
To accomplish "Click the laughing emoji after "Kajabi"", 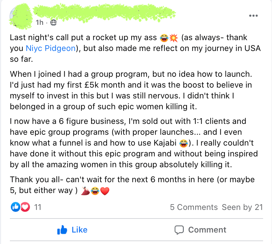I will [183, 143].
